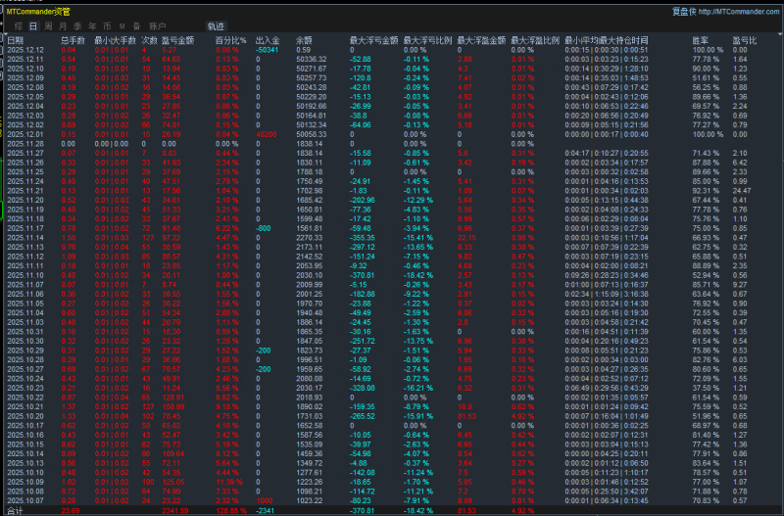Select the 2025.10.07 row

click(x=25, y=498)
